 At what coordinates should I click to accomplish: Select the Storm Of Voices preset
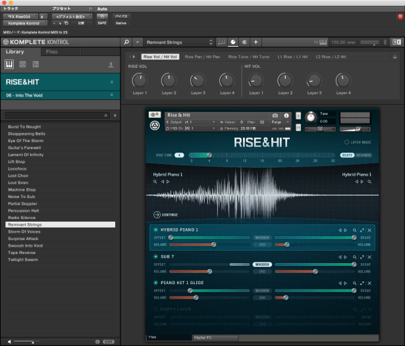tap(25, 231)
